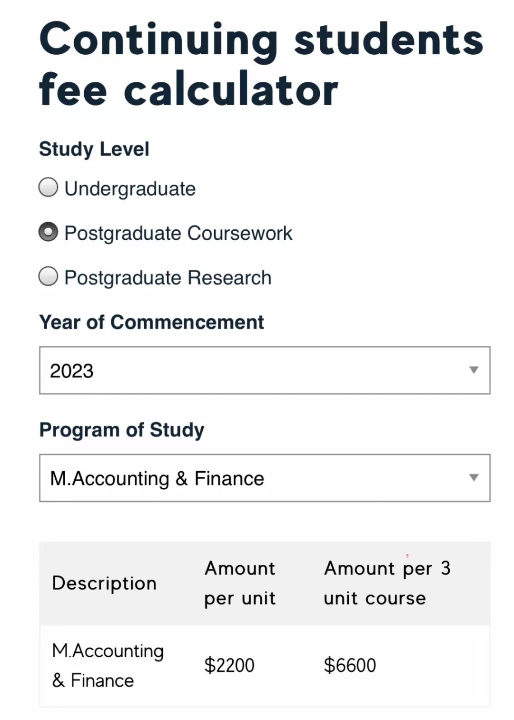Click the Amount per unit column header
514x720 pixels.
240,583
